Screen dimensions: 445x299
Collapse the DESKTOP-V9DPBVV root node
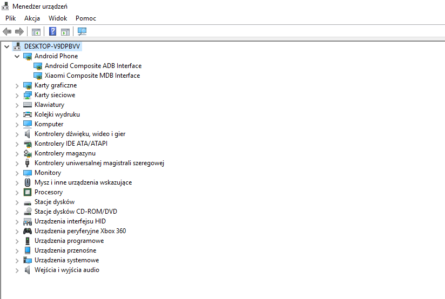click(6, 46)
